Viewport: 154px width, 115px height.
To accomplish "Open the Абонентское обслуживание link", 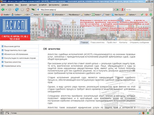I will [16, 54].
